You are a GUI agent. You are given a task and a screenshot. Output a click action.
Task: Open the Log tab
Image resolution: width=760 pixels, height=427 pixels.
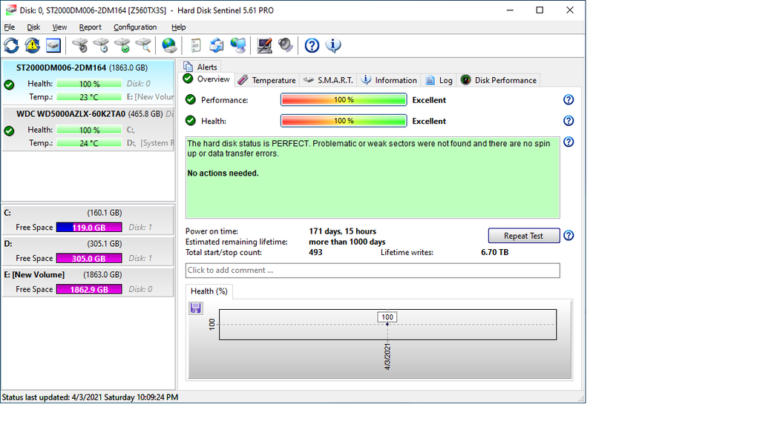pyautogui.click(x=439, y=80)
